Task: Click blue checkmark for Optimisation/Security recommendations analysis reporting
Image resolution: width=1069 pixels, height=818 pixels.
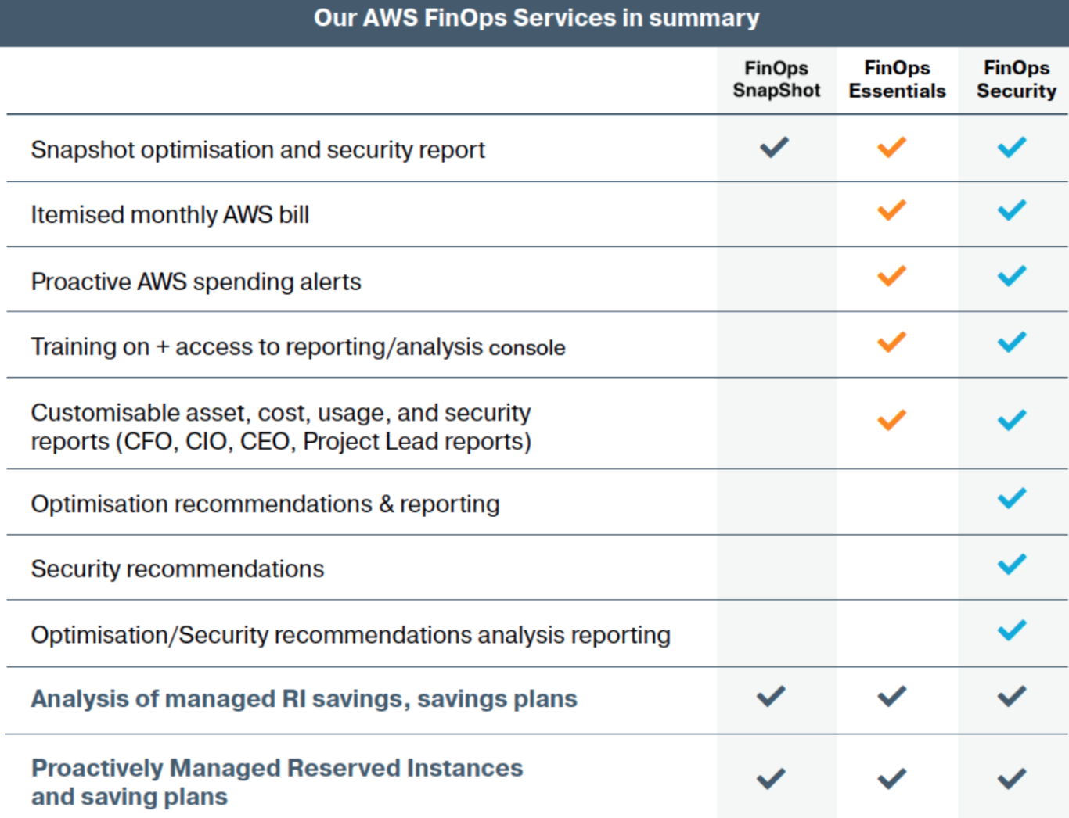Action: pos(1012,630)
